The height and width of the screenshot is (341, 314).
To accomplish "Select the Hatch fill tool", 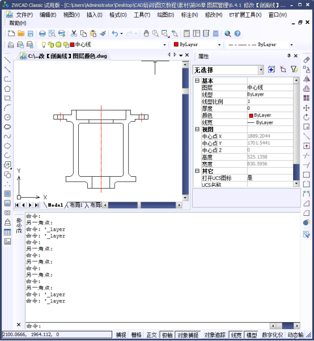I will pos(7,194).
